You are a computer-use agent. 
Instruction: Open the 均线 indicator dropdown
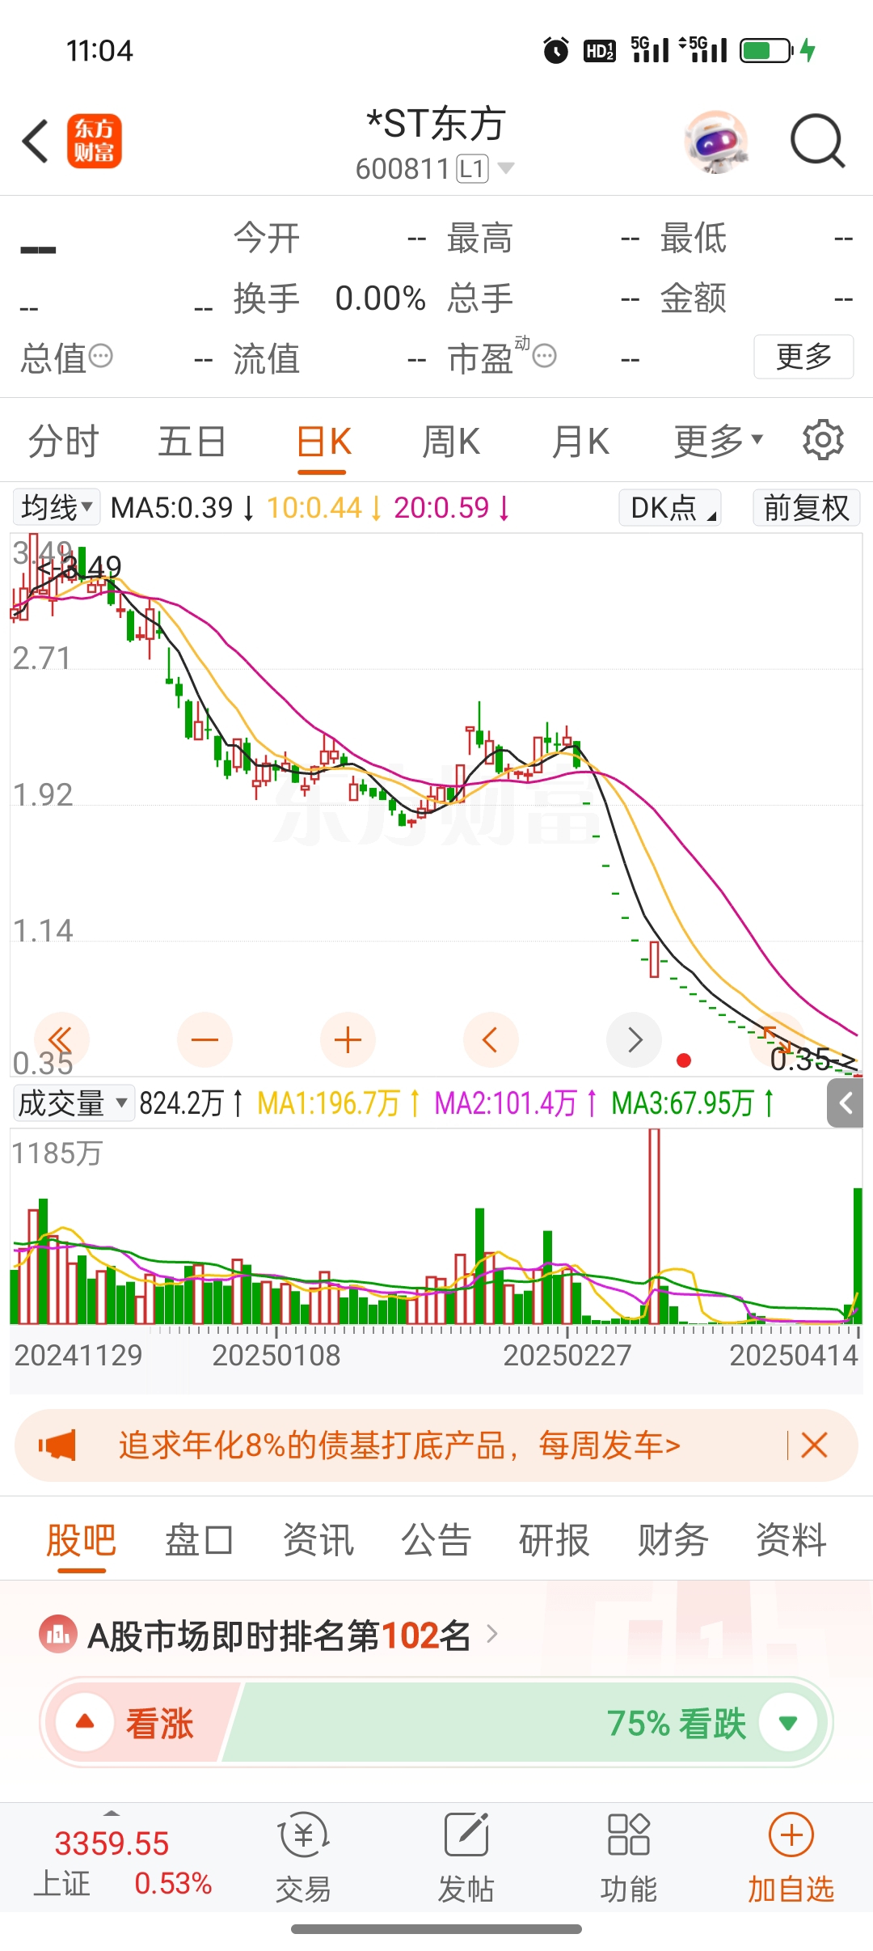point(57,507)
